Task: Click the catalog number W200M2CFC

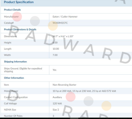Action: point(60,23)
